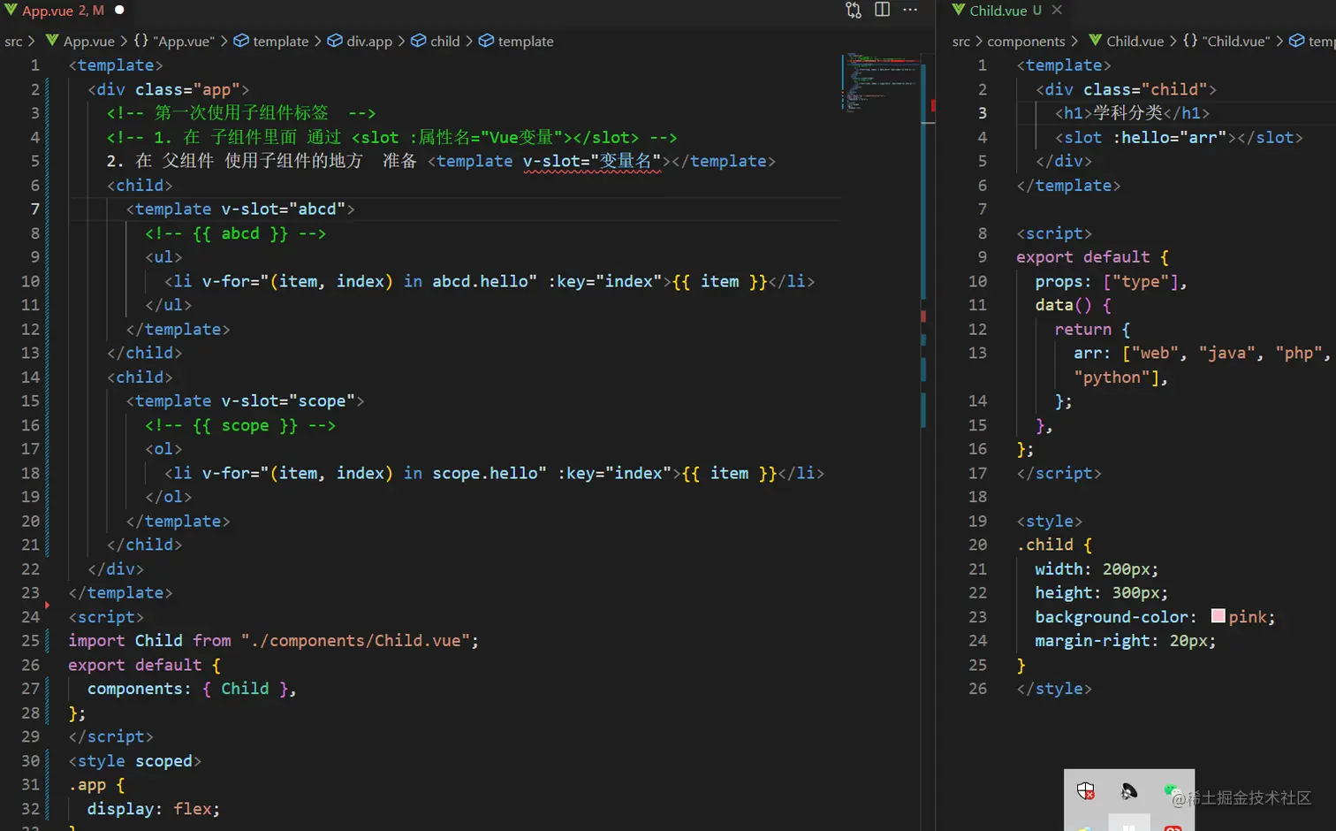Image resolution: width=1336 pixels, height=831 pixels.
Task: Click the <div class="app"> opening tag
Action: 169,89
